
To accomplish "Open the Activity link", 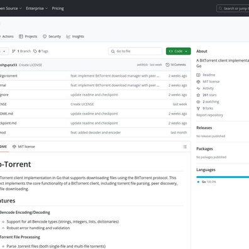I will coord(208,88).
